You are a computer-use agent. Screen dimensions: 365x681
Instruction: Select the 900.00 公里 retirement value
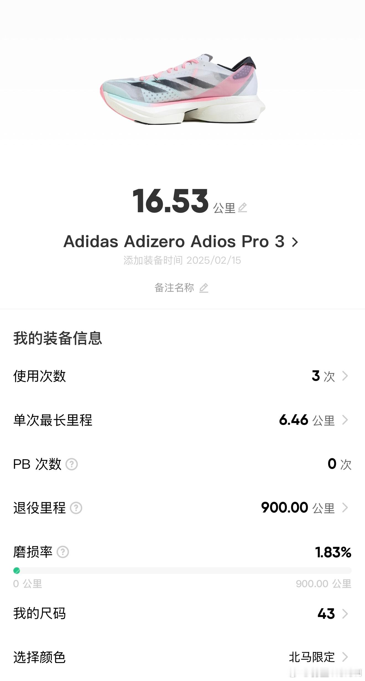pos(298,507)
